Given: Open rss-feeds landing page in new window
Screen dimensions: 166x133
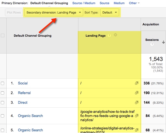Looking at the screenshot, I should tap(137, 116).
